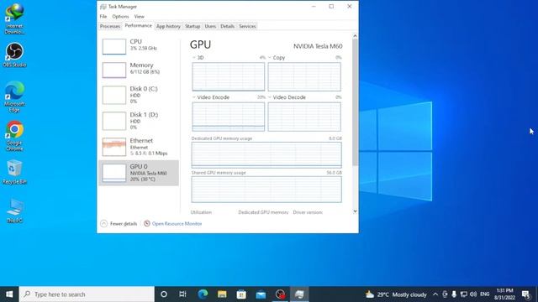Open Task View from the taskbar

(x=183, y=294)
